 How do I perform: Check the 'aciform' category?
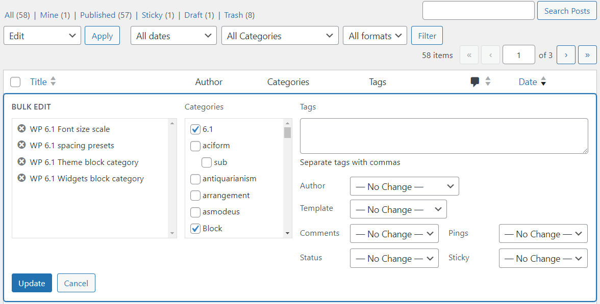click(195, 146)
